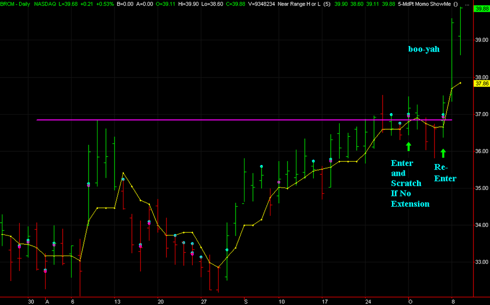Image resolution: width=490 pixels, height=305 pixels.
Task: Click the BRCM - Daily symbol label
Action: pos(15,4)
